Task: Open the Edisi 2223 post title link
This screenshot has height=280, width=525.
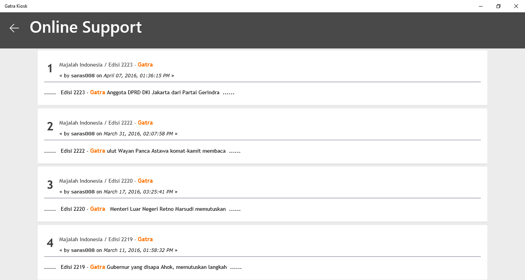Action: 106,65
